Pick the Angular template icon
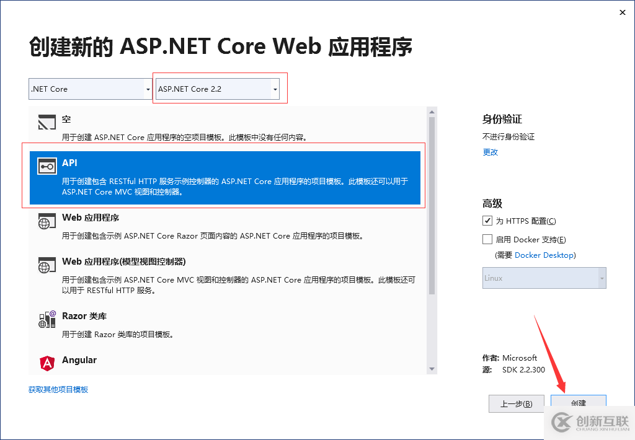This screenshot has width=635, height=440. [47, 364]
